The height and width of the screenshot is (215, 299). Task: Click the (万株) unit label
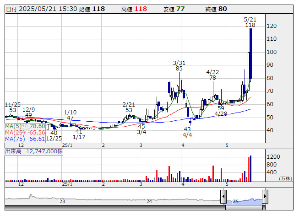point(285,178)
